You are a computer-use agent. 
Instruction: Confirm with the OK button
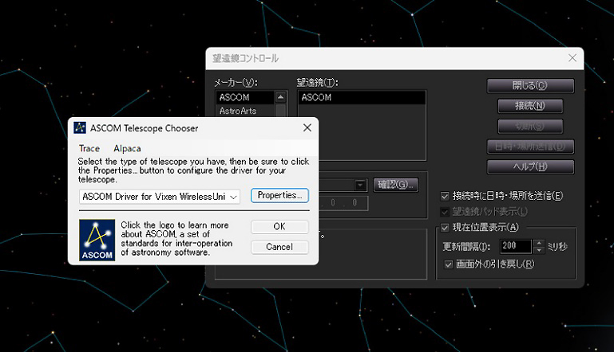[x=279, y=227]
